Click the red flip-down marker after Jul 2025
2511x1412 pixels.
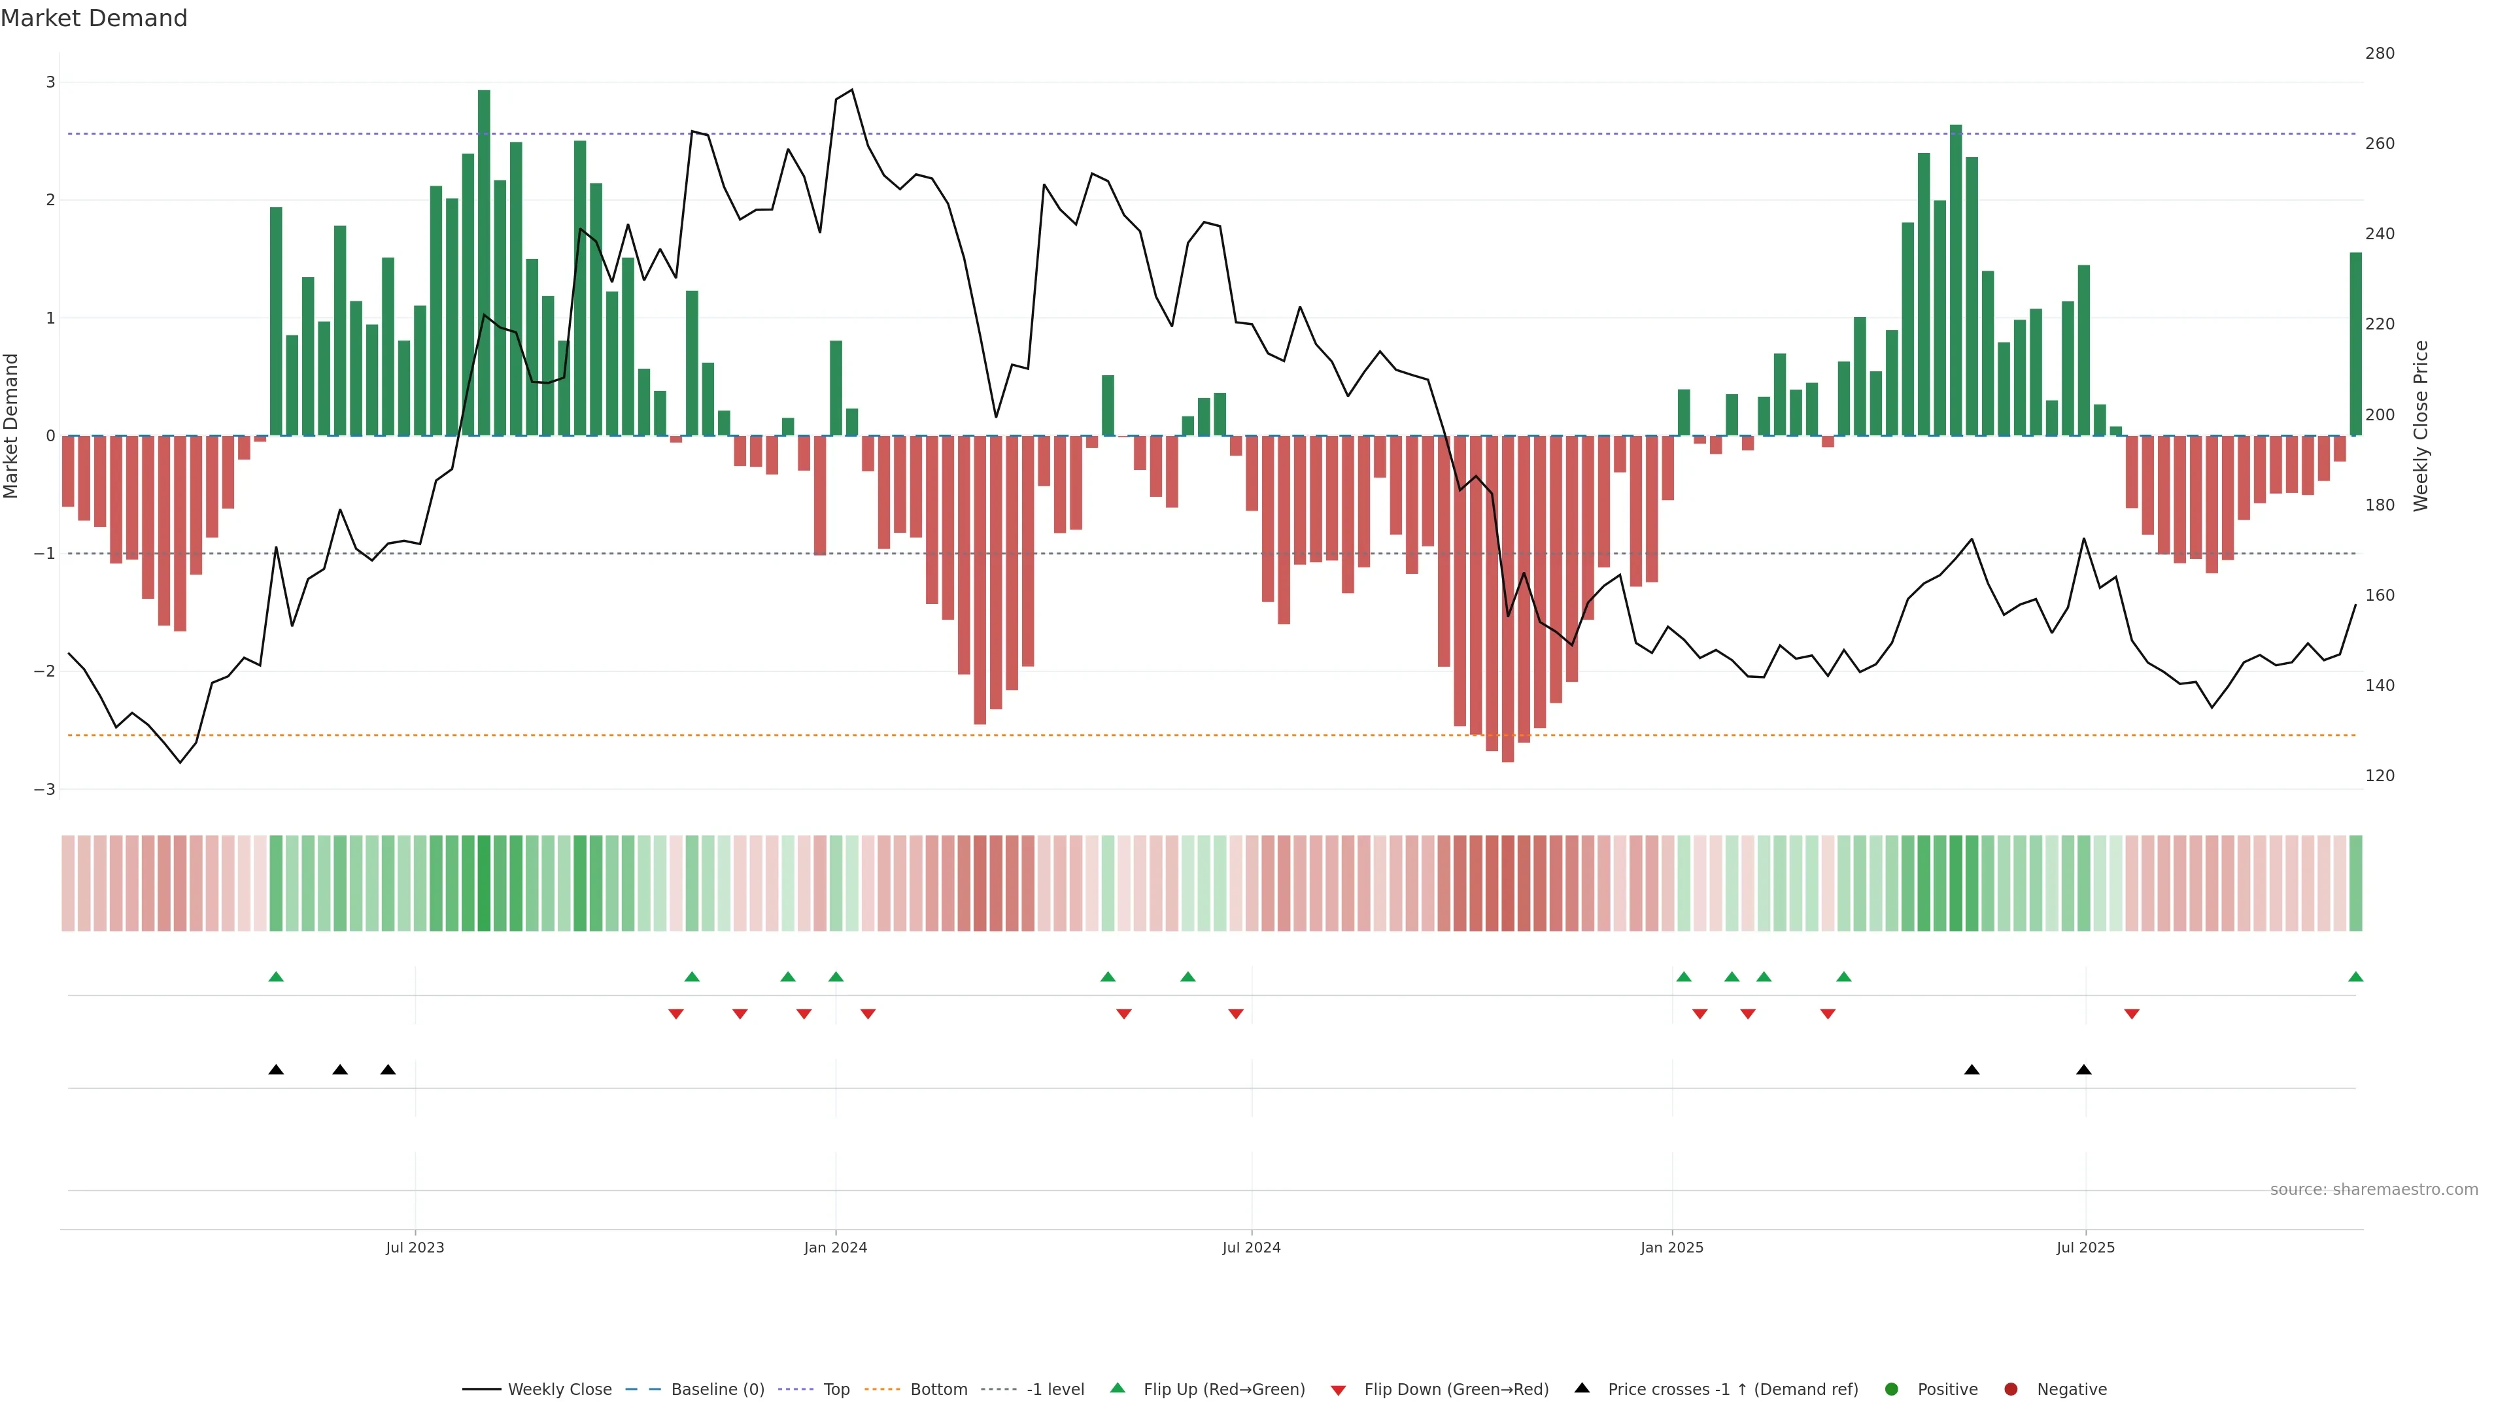pos(2132,1015)
